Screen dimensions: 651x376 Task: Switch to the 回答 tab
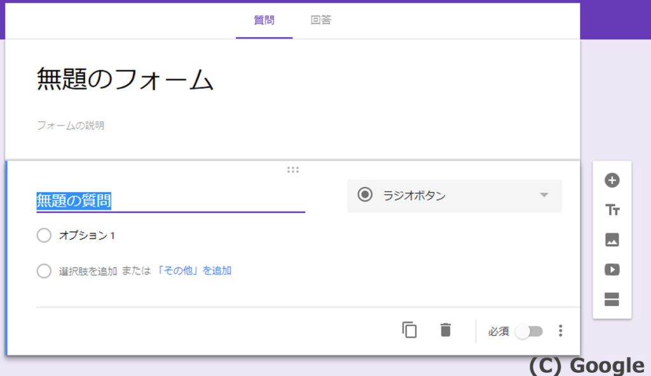coord(321,20)
